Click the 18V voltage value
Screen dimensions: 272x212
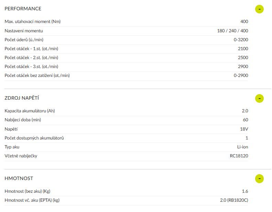coord(244,129)
